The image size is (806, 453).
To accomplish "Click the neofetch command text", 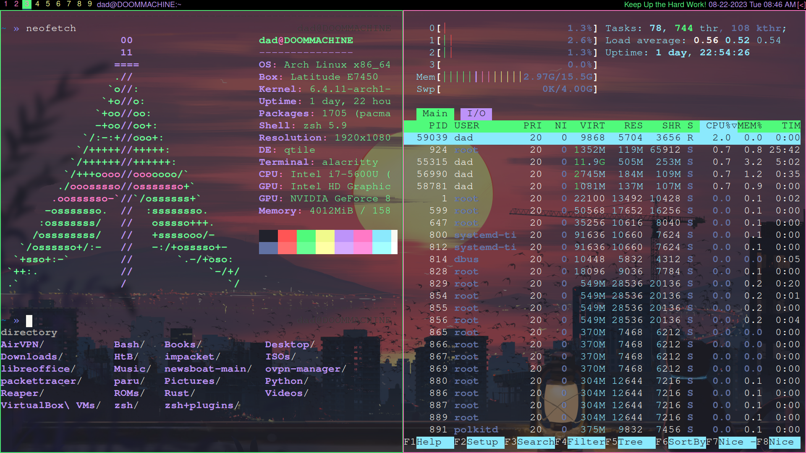I will click(x=51, y=29).
